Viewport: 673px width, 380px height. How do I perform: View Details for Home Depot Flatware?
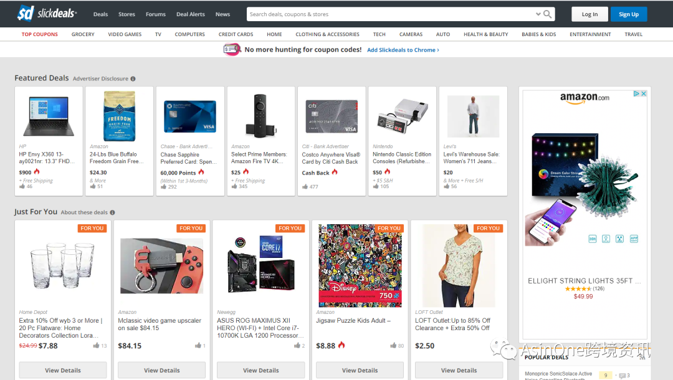coord(63,370)
